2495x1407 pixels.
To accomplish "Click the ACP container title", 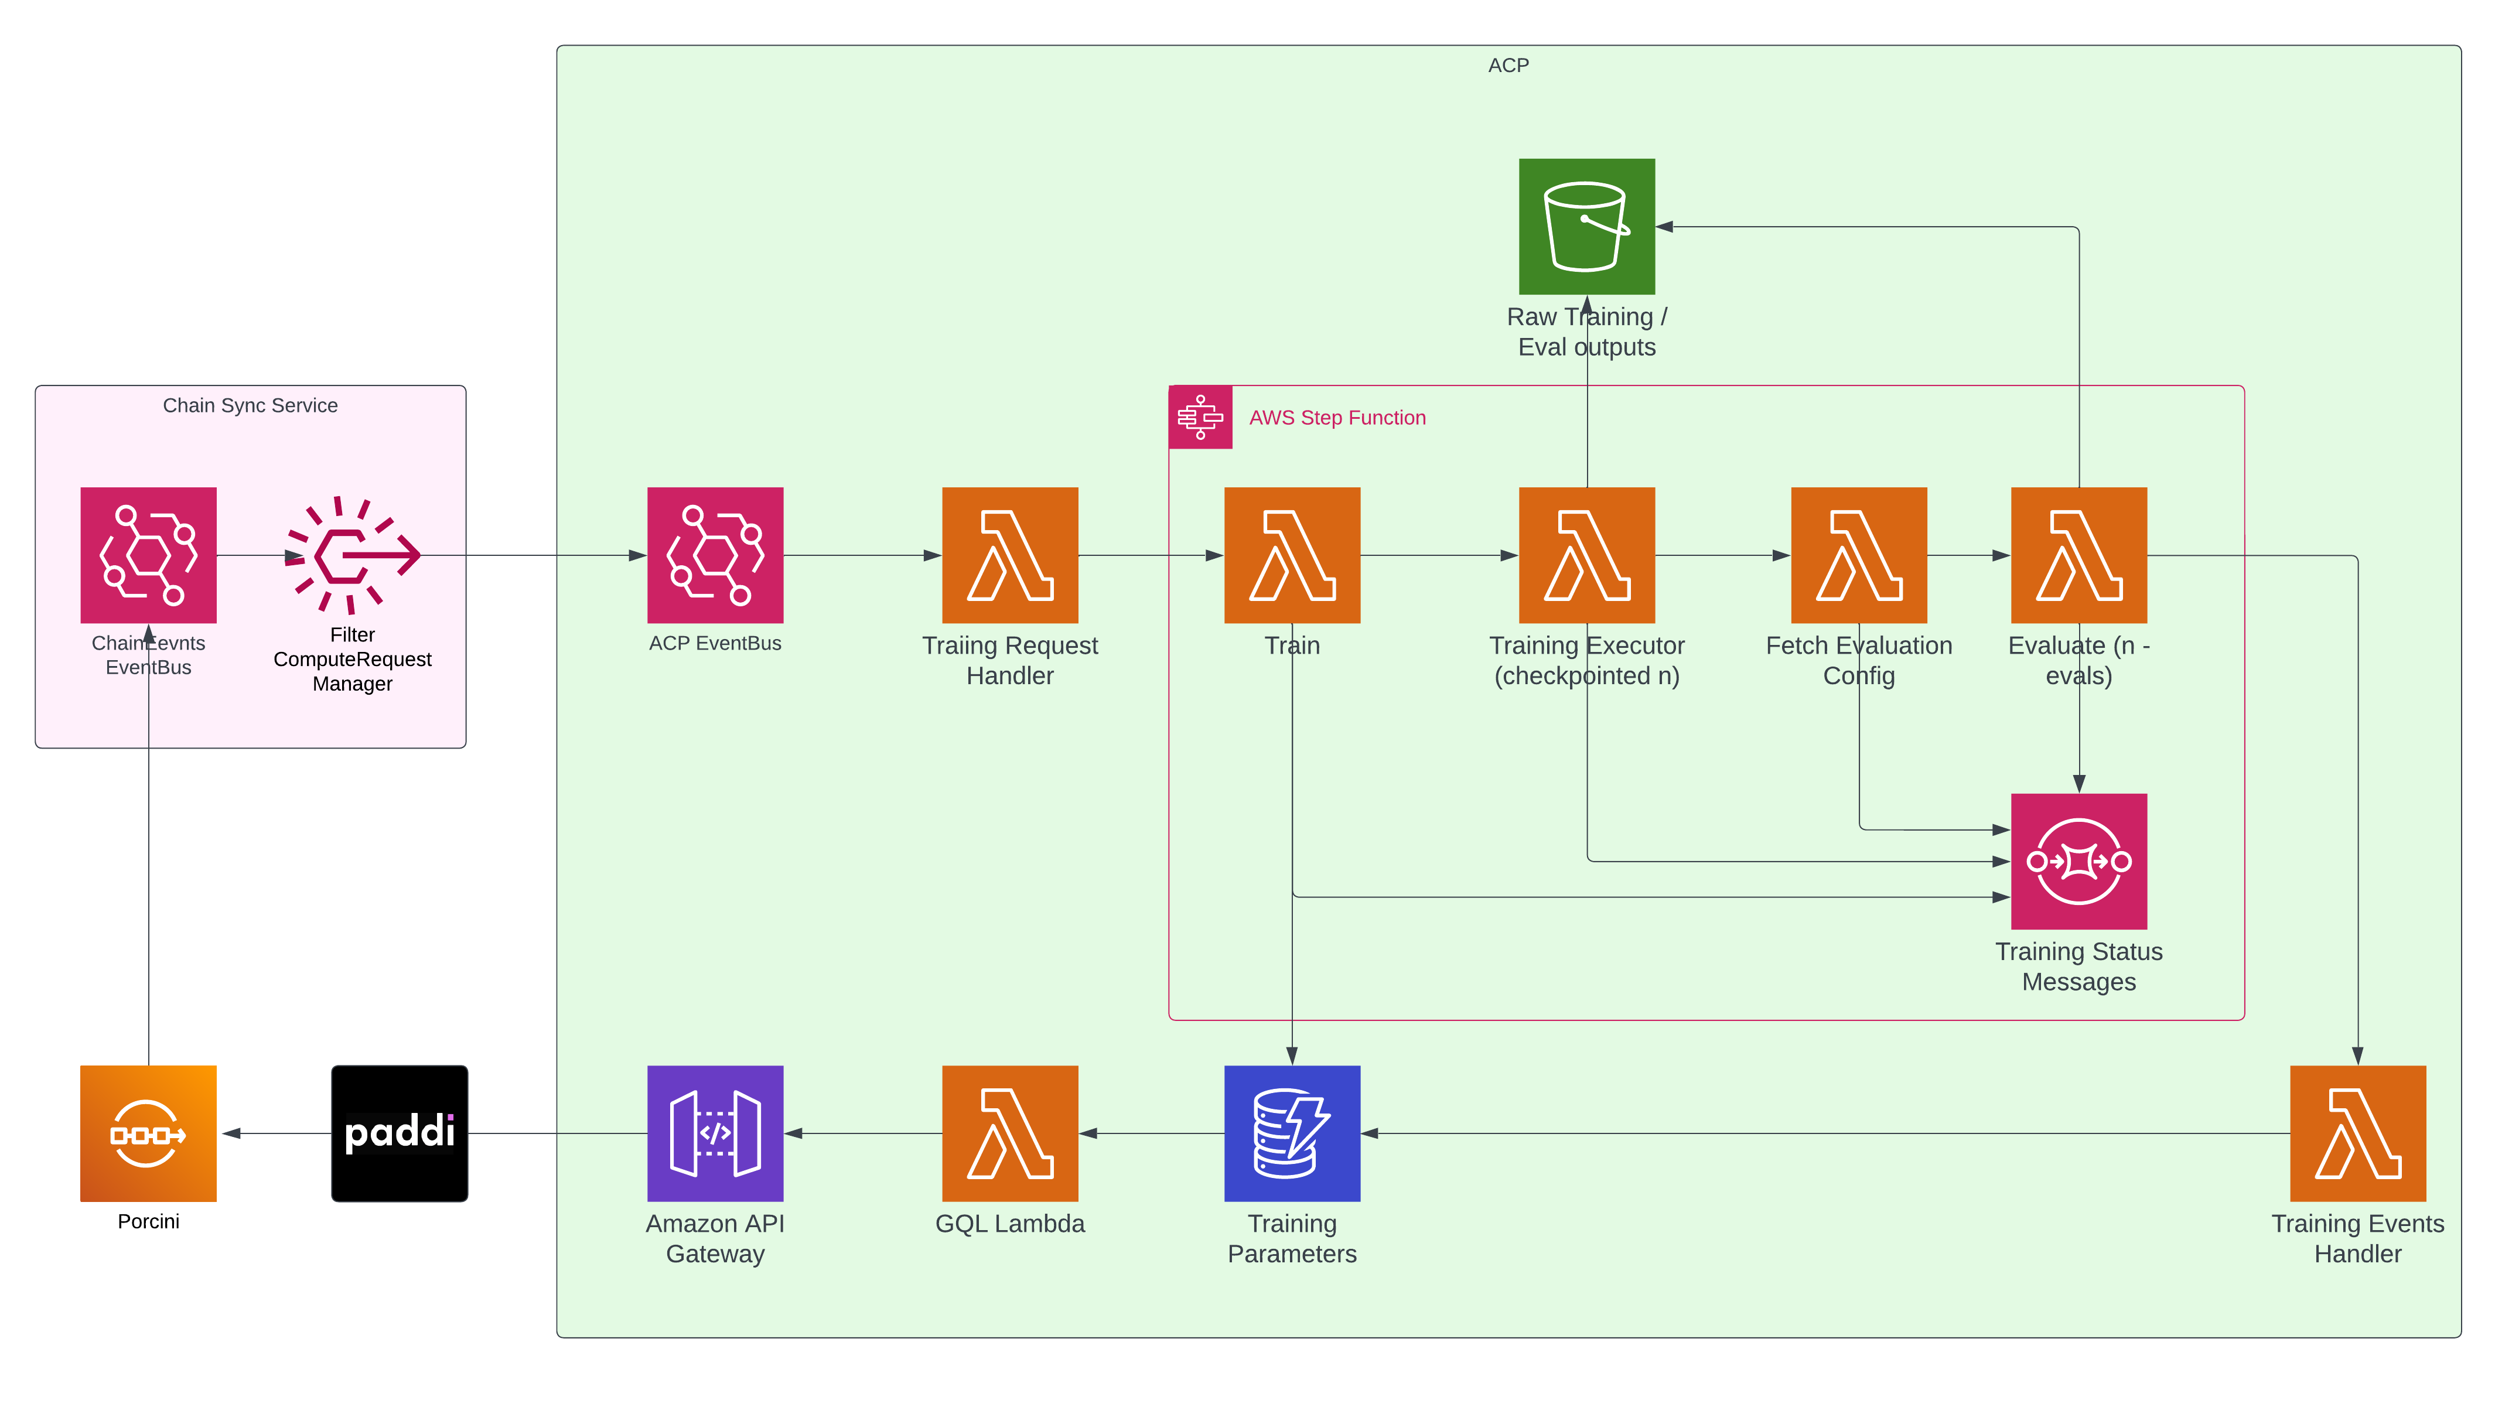I will (x=1508, y=66).
